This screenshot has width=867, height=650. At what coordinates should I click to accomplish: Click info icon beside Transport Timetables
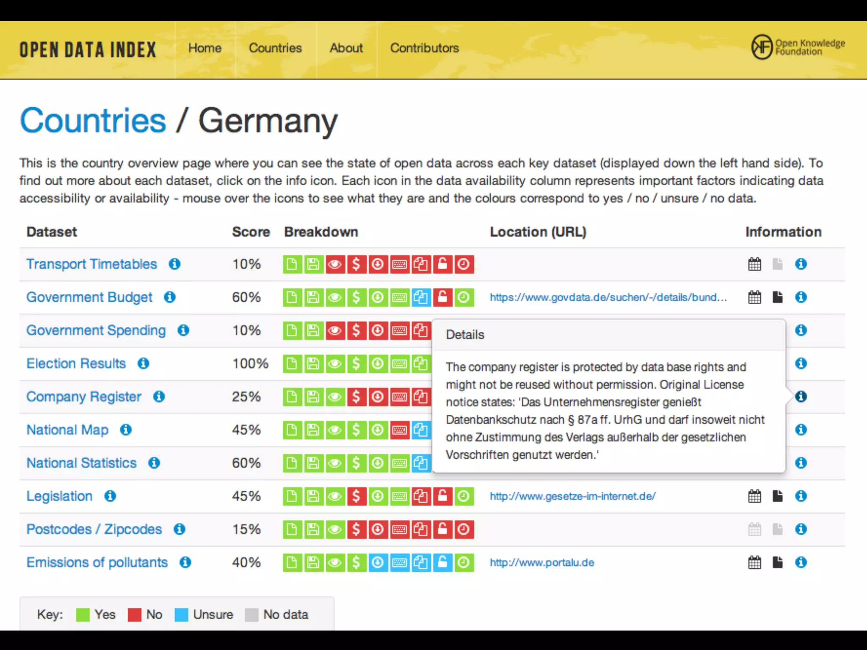coord(174,264)
